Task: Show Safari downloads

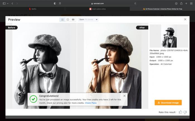Action: pos(176,3)
